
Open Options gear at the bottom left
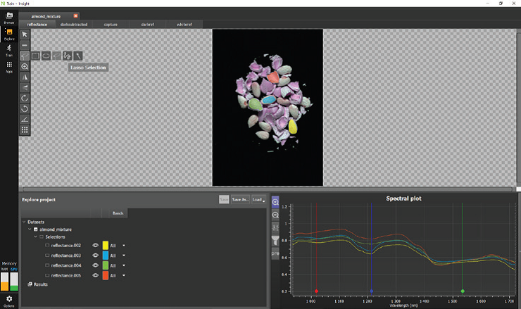click(9, 299)
